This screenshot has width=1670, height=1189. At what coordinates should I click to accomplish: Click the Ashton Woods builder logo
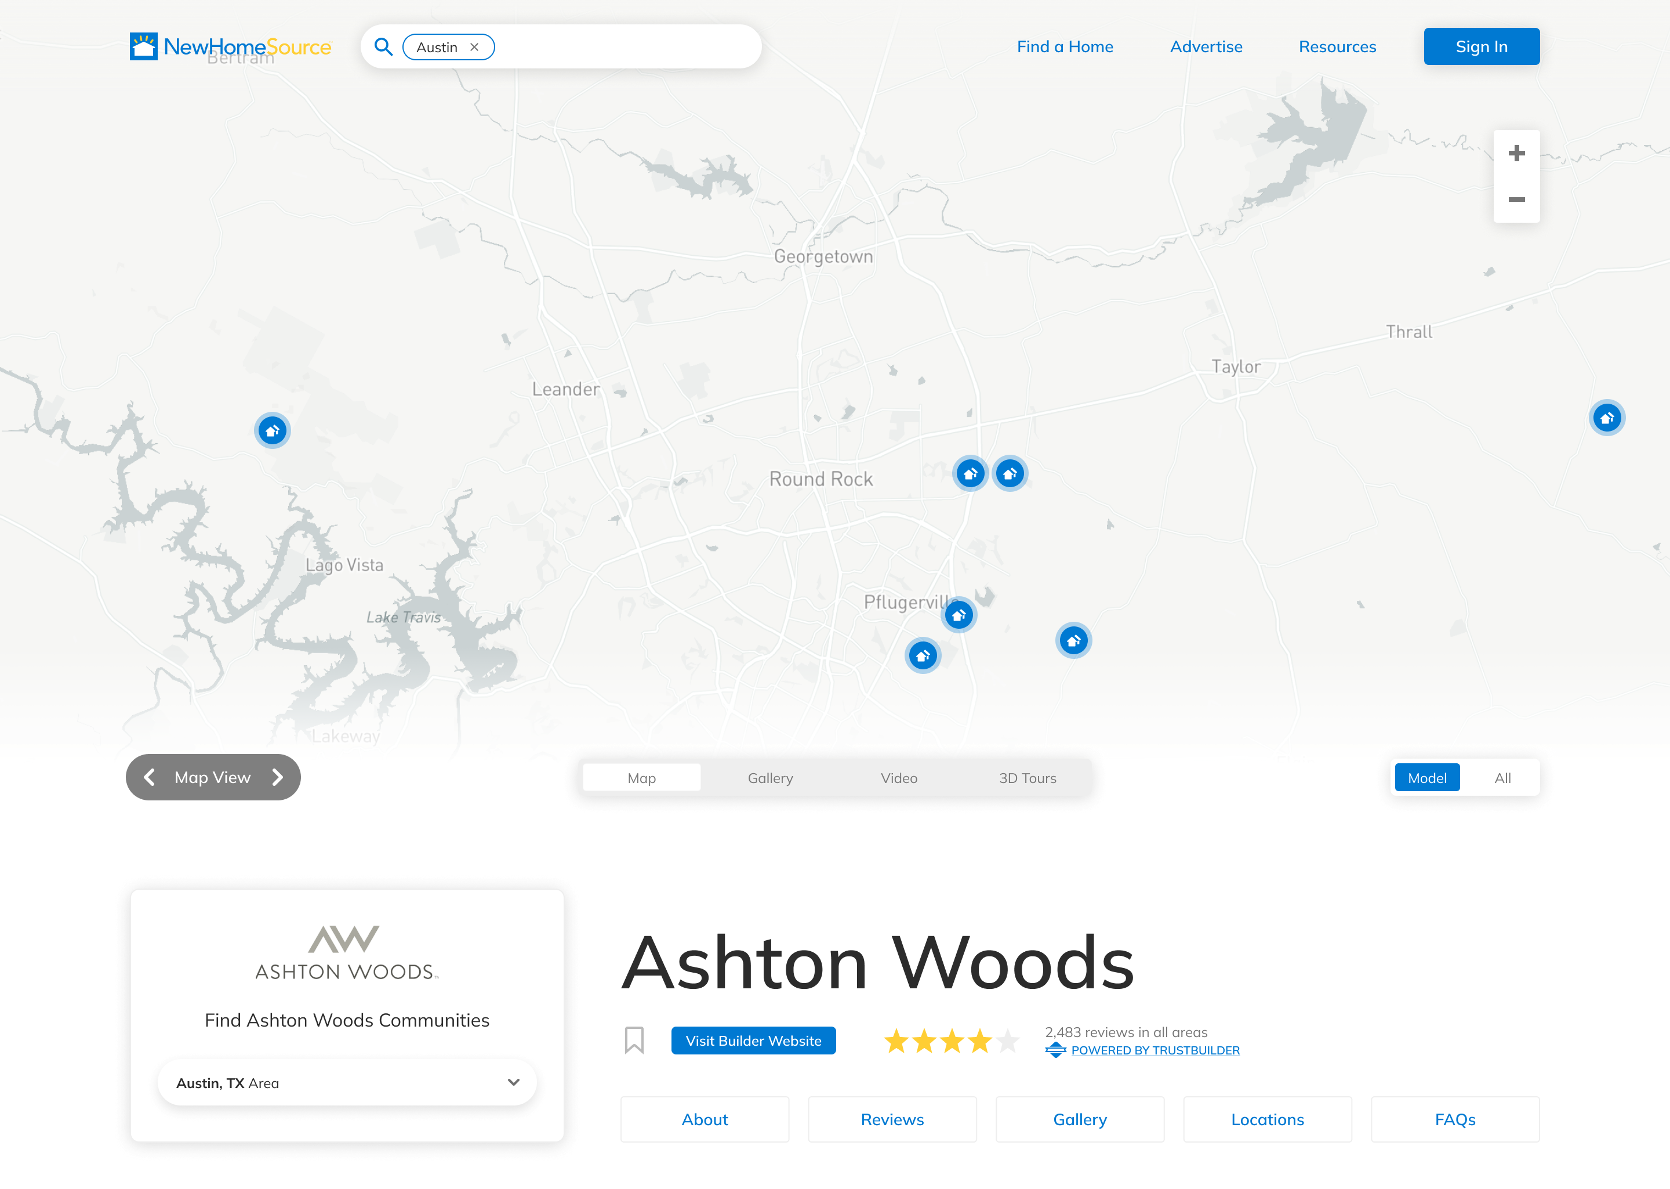point(347,952)
